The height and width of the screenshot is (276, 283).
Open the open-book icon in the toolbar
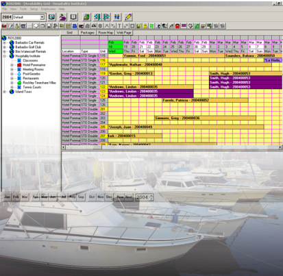coord(73,17)
